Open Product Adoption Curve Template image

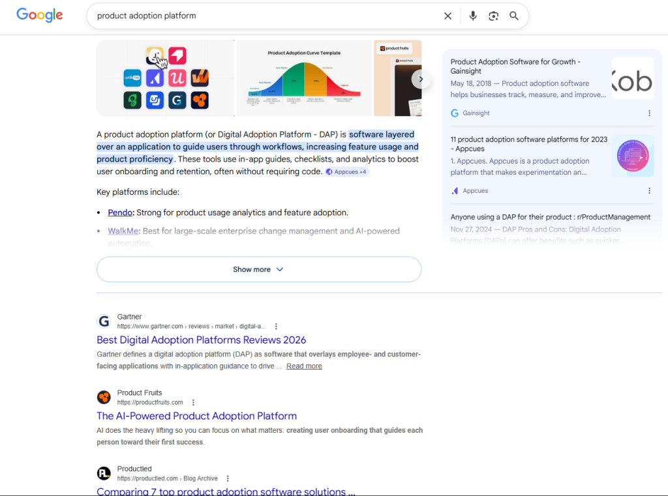(304, 78)
